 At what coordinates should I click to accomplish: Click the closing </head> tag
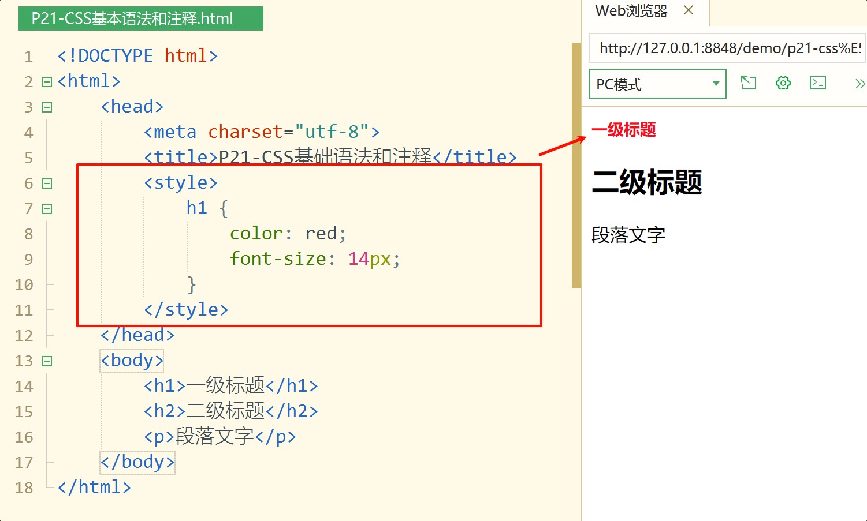tap(137, 335)
